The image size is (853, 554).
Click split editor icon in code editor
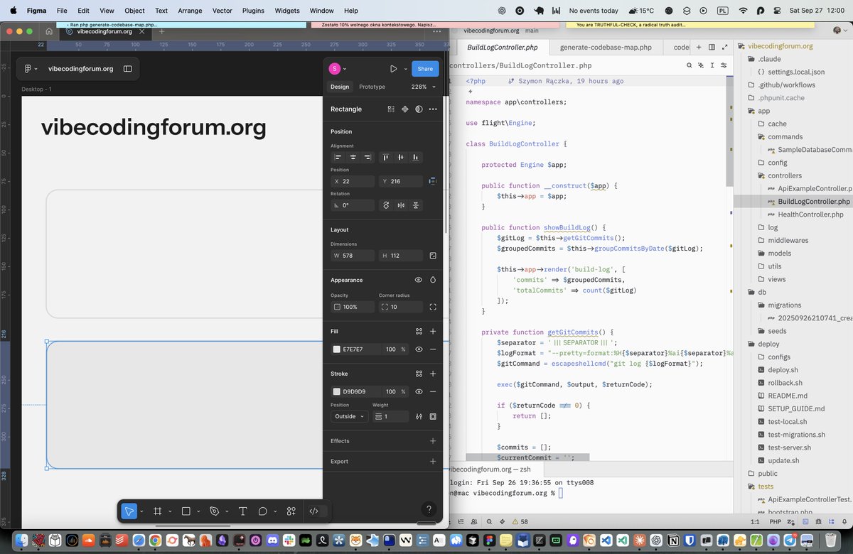point(711,48)
